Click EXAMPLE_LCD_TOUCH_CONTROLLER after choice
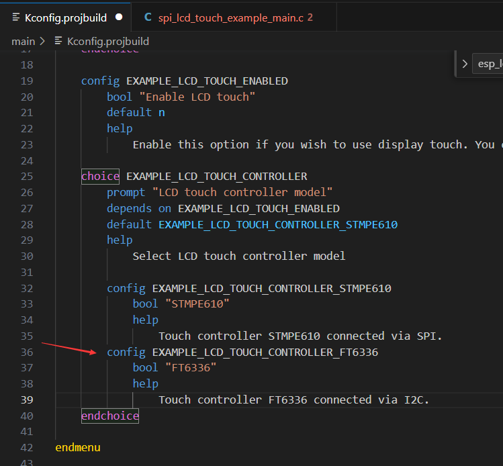This screenshot has width=503, height=466. pyautogui.click(x=216, y=177)
